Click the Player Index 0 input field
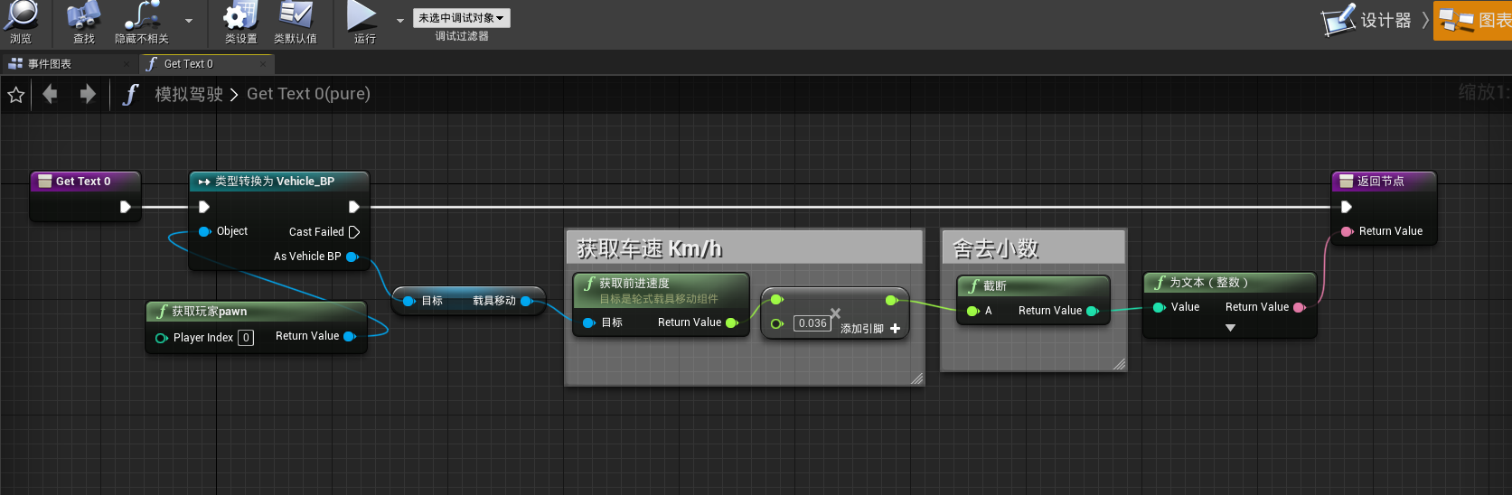This screenshot has width=1512, height=495. click(x=246, y=338)
